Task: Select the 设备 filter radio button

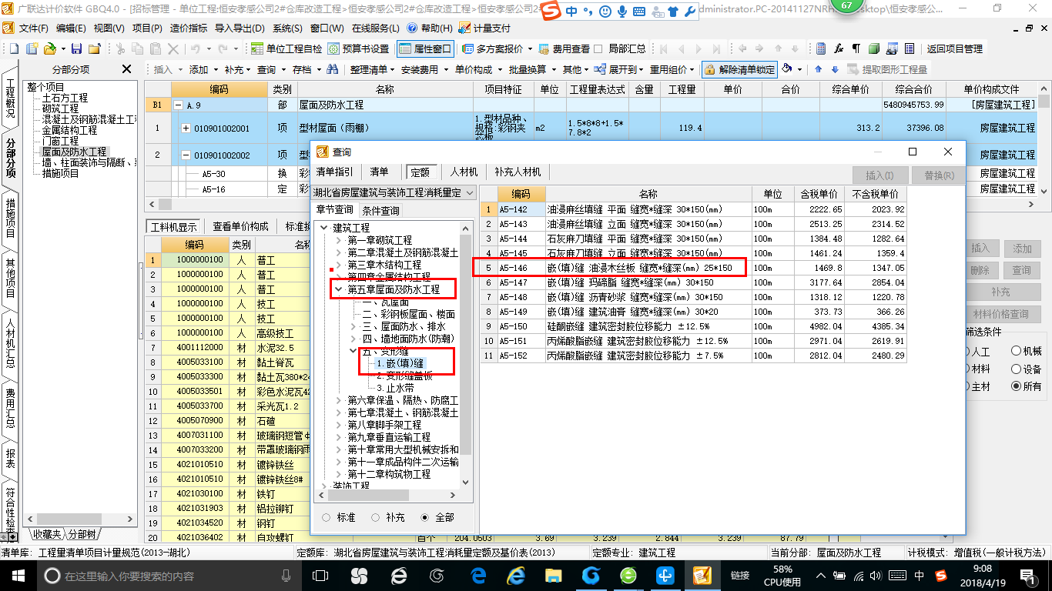Action: (1016, 369)
